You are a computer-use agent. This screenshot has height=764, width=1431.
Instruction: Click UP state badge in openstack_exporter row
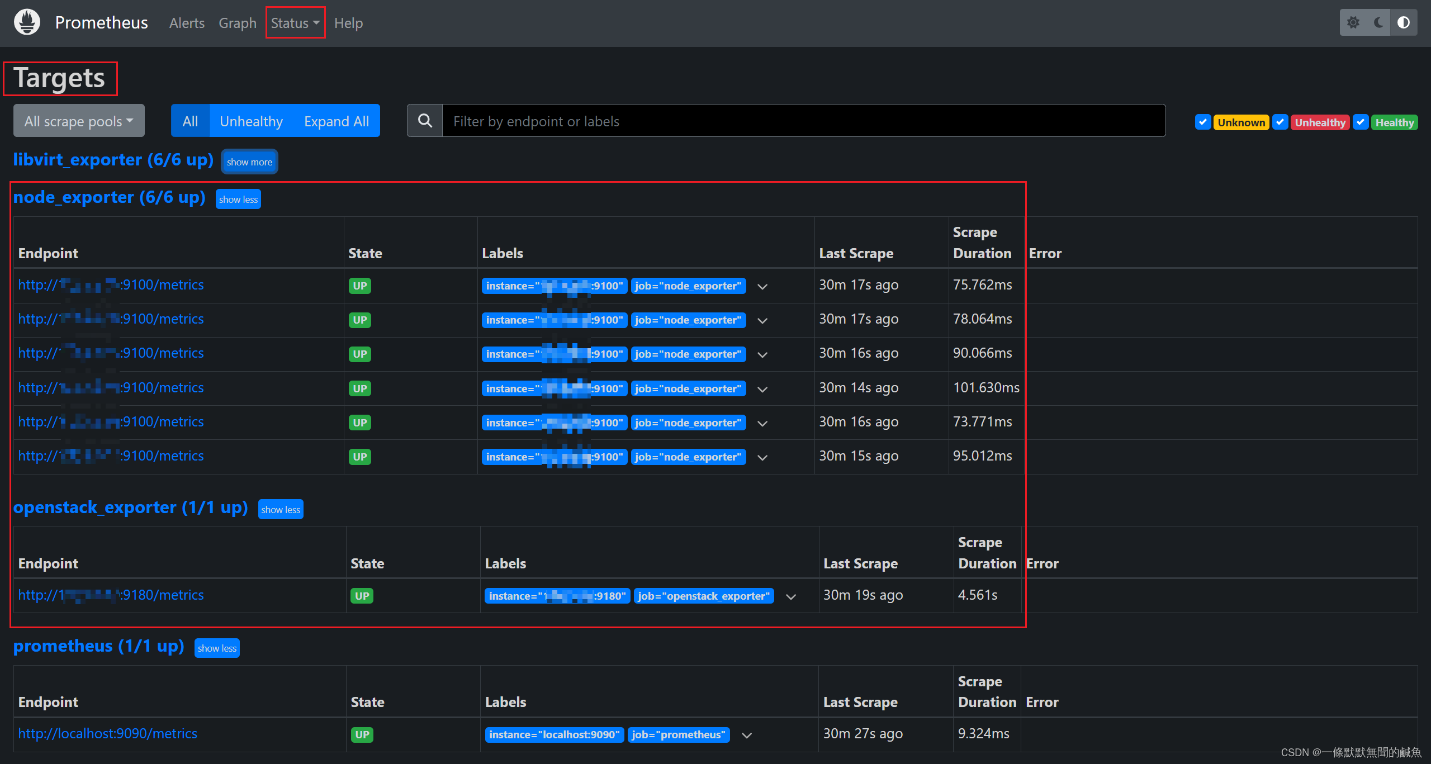tap(362, 596)
